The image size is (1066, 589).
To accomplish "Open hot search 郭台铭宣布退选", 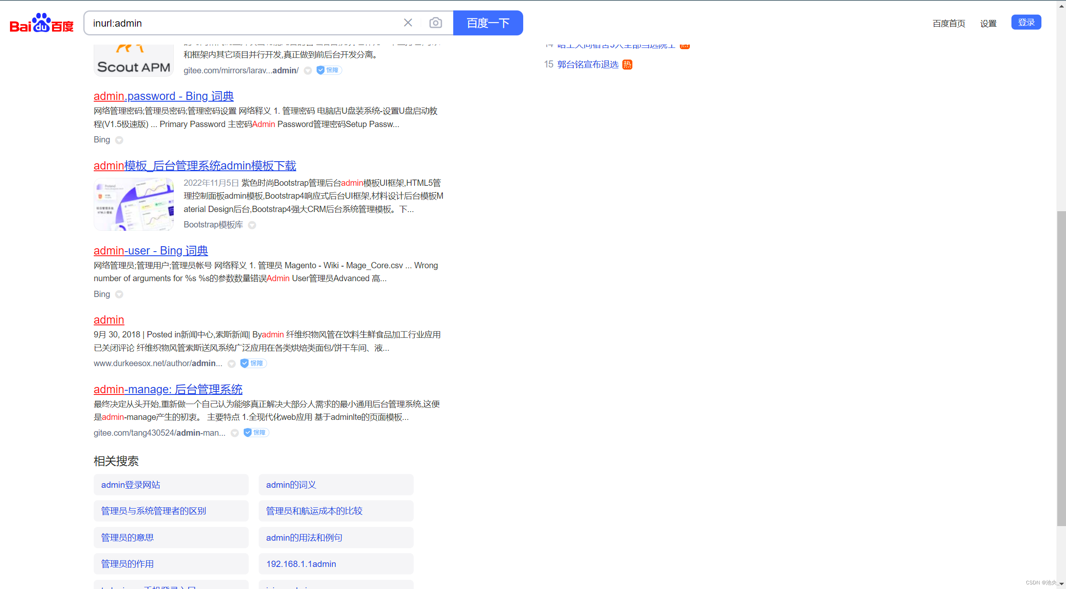I will [588, 64].
